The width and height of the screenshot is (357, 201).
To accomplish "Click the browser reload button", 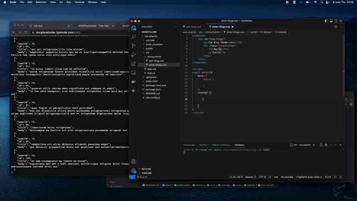I will click(26, 32).
